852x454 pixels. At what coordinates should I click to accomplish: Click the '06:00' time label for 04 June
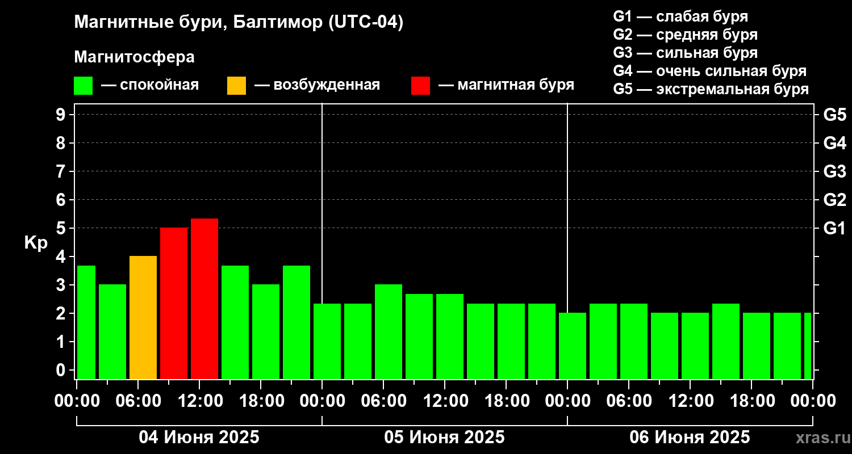(x=138, y=401)
